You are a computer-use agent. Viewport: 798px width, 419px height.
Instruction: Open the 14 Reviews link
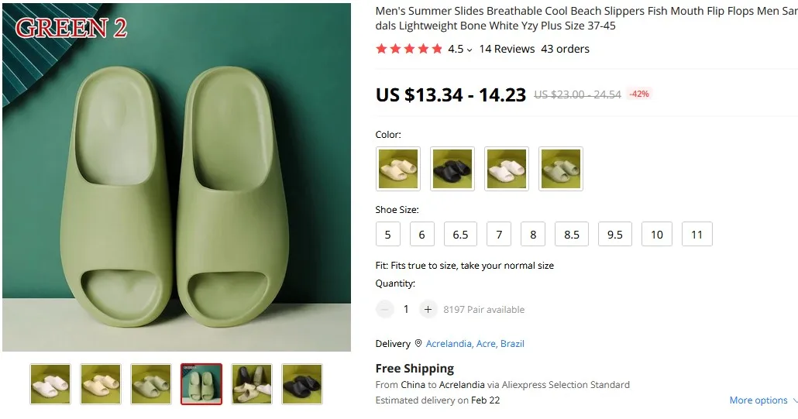tap(507, 49)
